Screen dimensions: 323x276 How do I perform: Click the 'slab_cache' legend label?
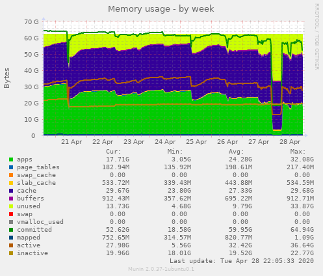(x=36, y=183)
